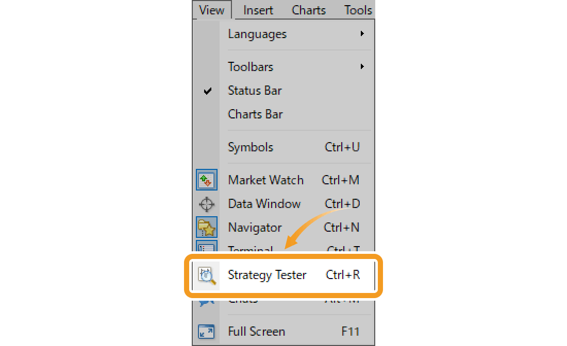Click the Full Screen arrows icon
Viewport: 567px width, 346px height.
click(x=207, y=332)
